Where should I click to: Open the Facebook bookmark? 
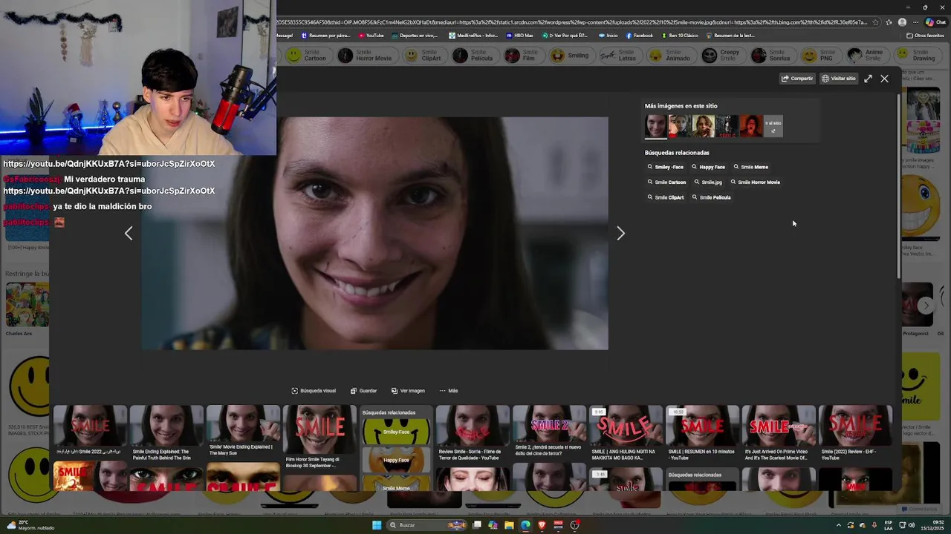pyautogui.click(x=640, y=36)
